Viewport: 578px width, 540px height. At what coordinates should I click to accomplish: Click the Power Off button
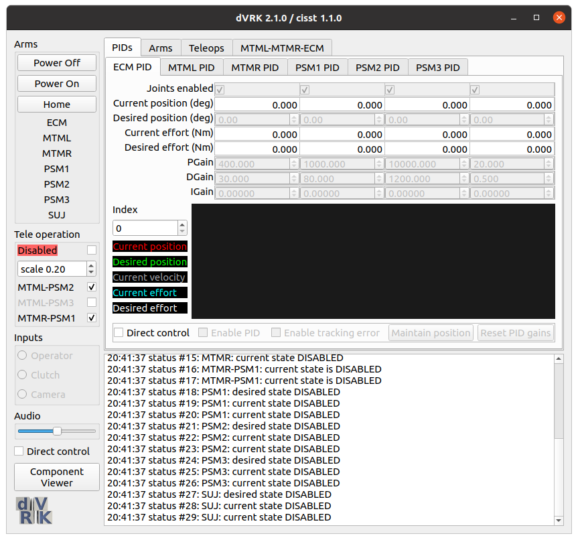(57, 63)
